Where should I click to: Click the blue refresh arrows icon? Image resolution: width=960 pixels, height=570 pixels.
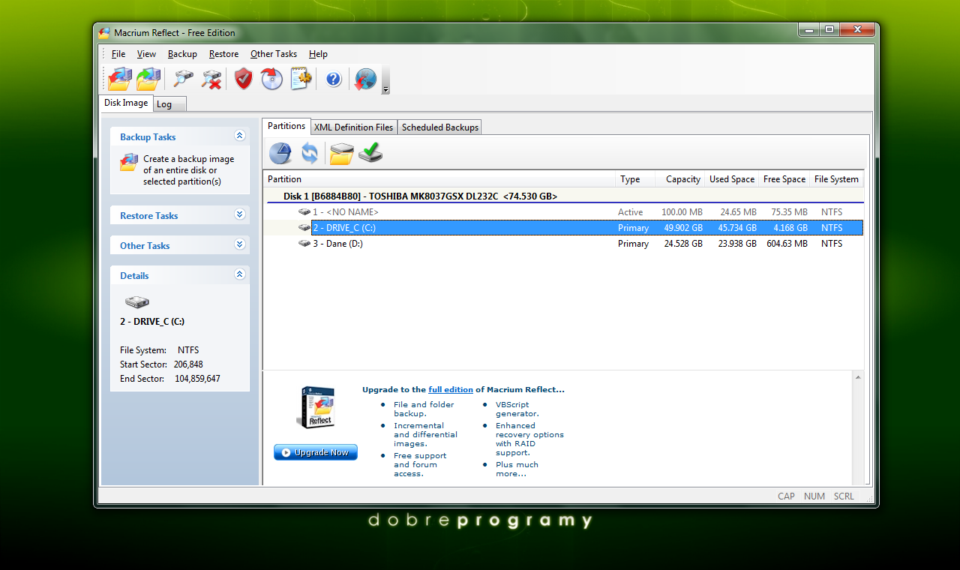pyautogui.click(x=310, y=153)
